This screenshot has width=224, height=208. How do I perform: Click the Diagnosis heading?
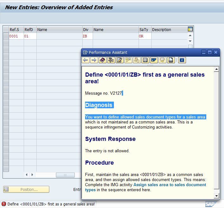pos(99,105)
